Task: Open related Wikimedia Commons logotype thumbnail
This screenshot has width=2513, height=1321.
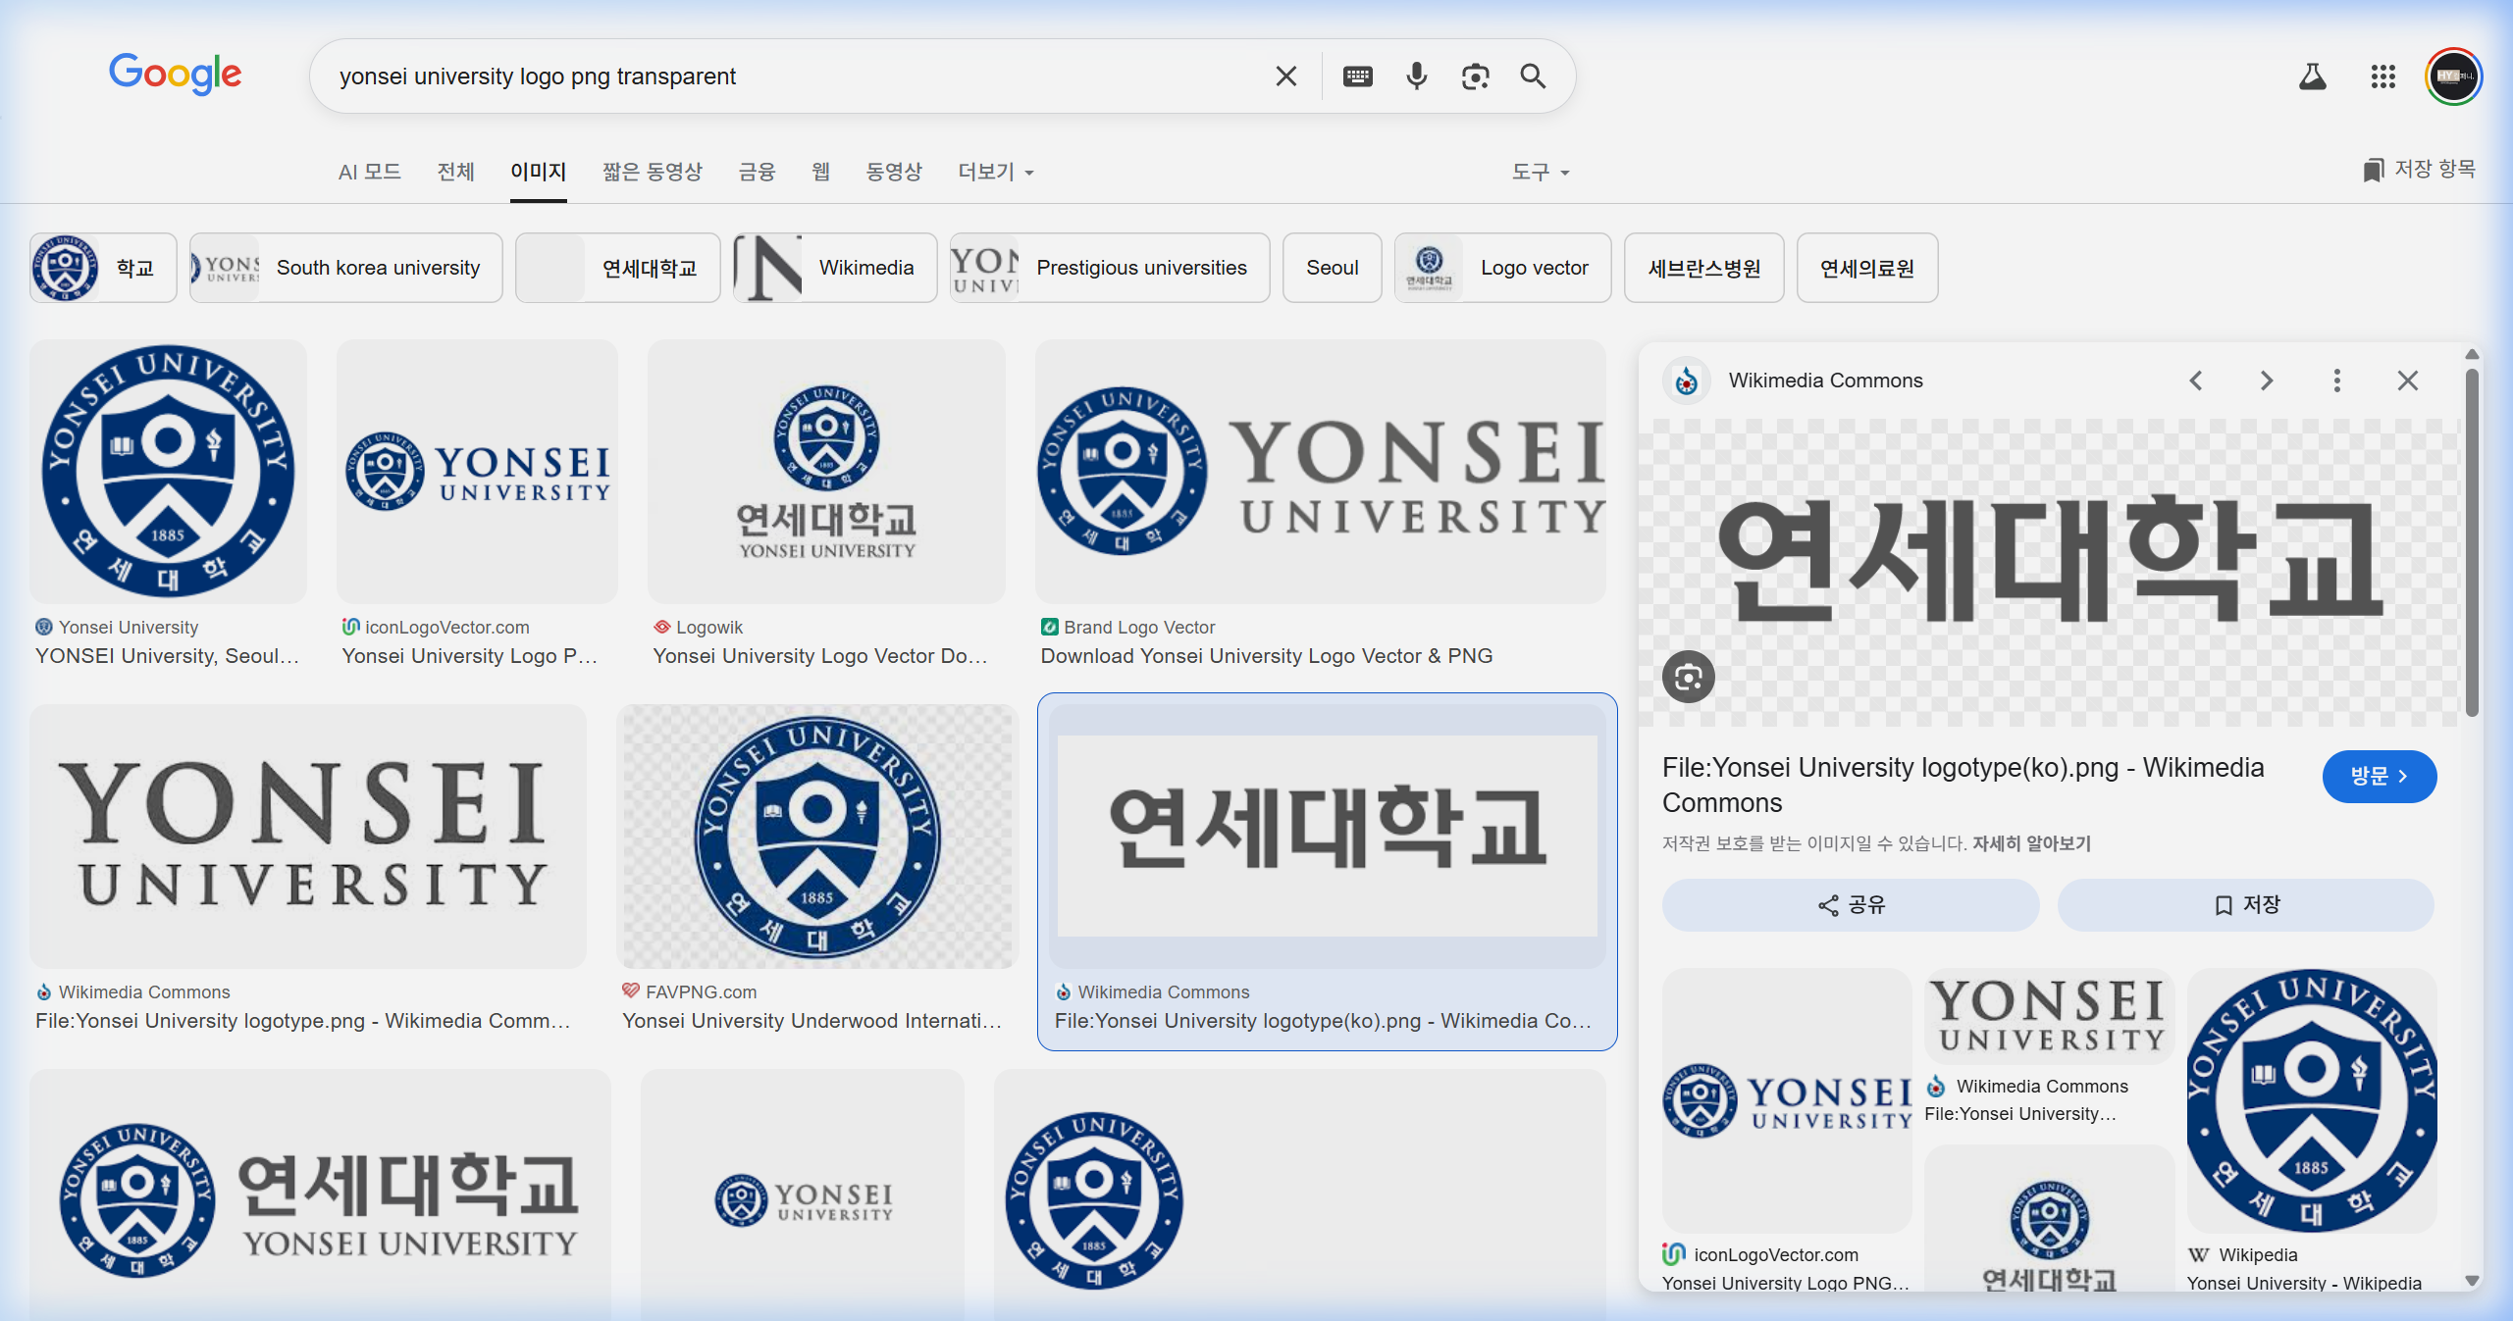Action: pos(2049,1016)
